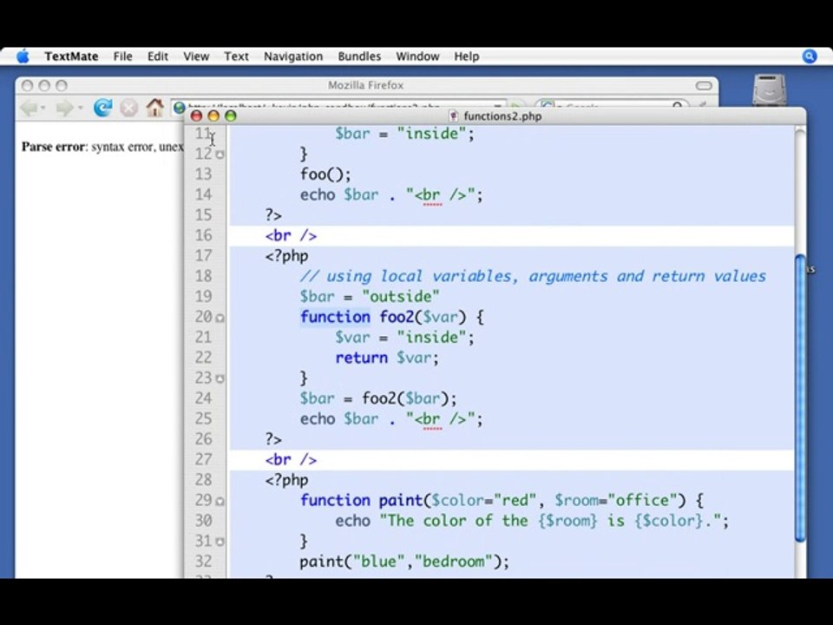Collapse the fold marker on line 29

tap(220, 501)
